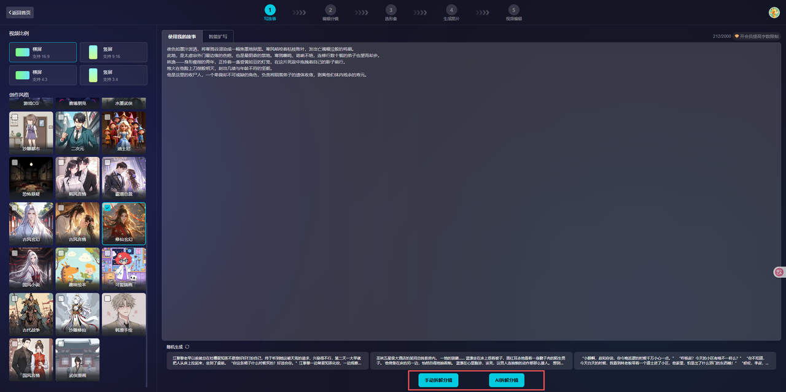Pick the 3:4 竖屏 video ratio
786x392 pixels.
(113, 75)
